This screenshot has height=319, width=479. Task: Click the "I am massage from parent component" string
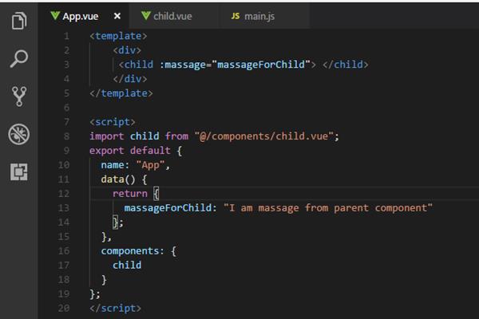(327, 207)
